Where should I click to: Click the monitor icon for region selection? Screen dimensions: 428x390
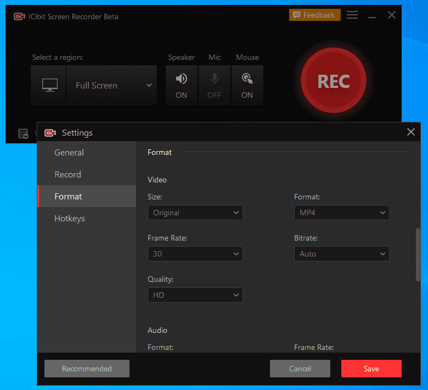coord(50,85)
